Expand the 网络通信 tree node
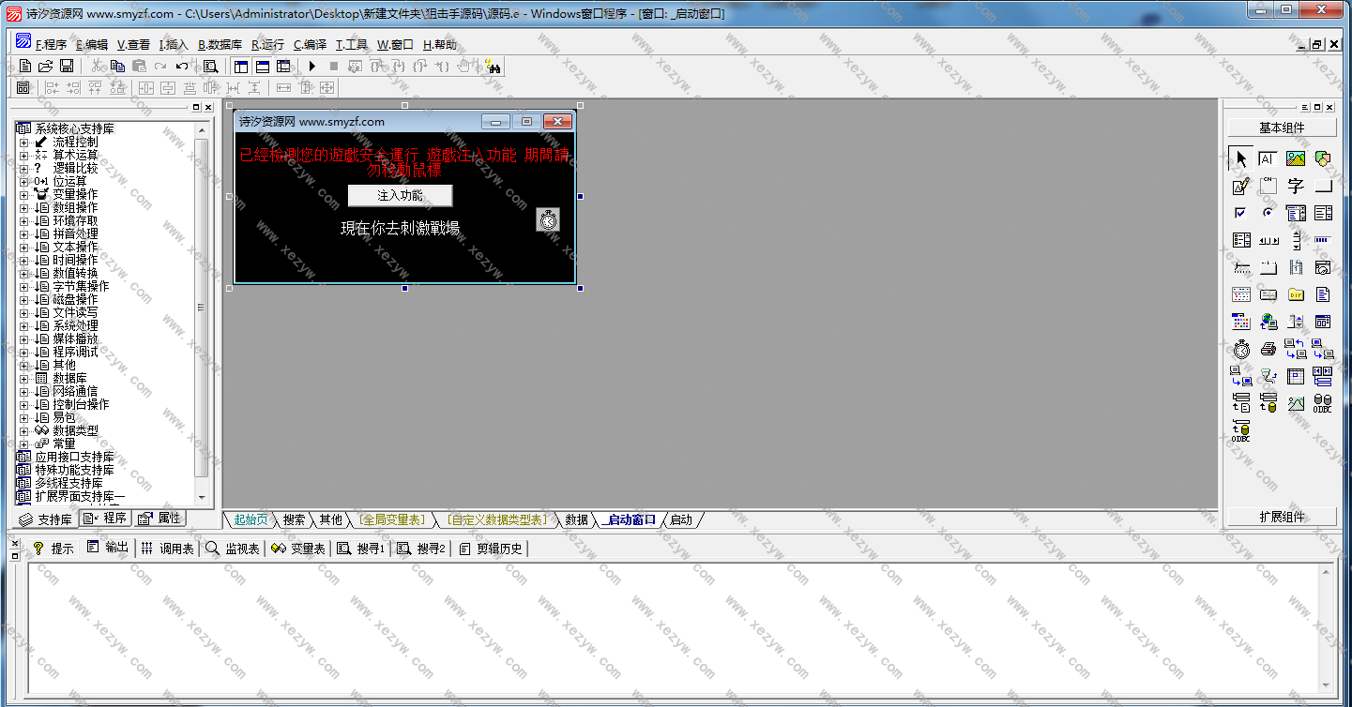The height and width of the screenshot is (707, 1352). coord(23,392)
